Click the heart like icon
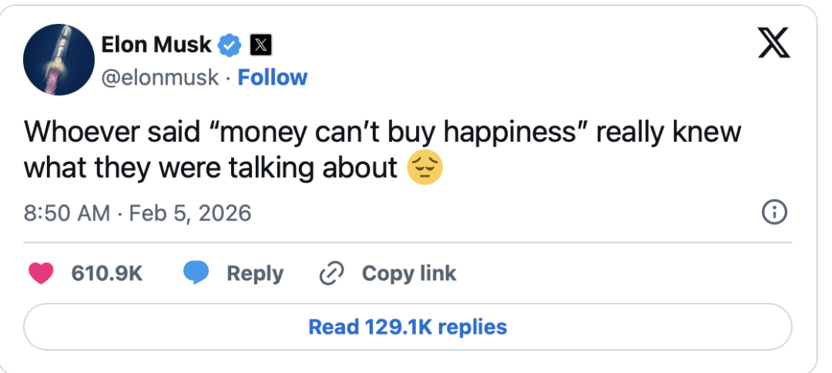 click(x=40, y=274)
